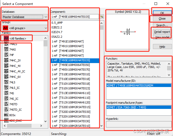Select 1 mF [T510E108M004ATE010]

click(x=75, y=74)
